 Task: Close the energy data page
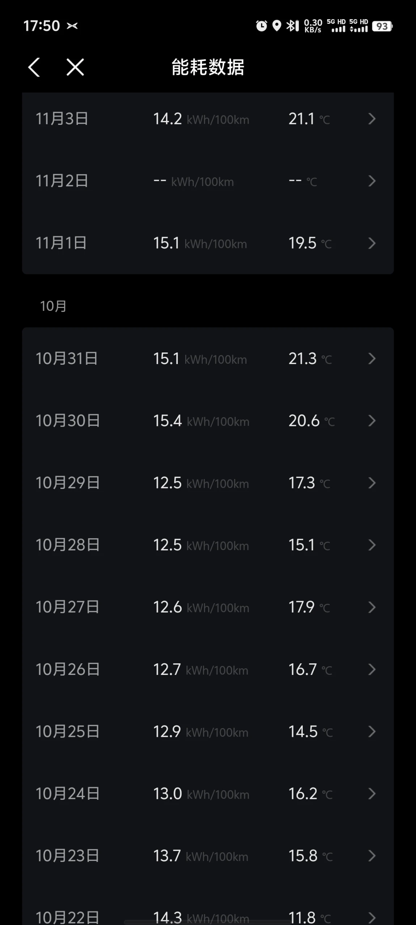(x=75, y=67)
